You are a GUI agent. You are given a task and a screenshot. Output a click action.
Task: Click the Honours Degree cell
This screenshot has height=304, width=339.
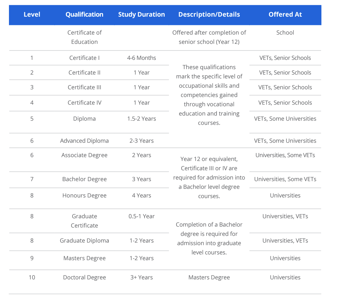(x=84, y=196)
